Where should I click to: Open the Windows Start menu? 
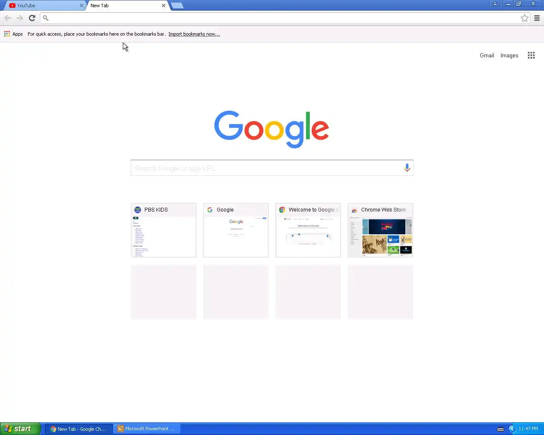[x=20, y=429]
